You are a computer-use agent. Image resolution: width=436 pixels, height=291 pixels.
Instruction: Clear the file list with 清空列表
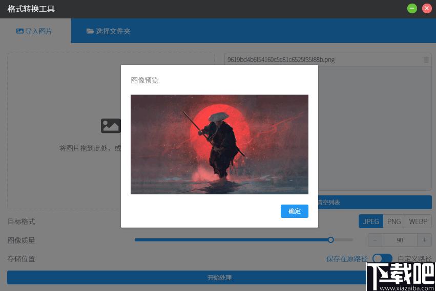pos(375,202)
